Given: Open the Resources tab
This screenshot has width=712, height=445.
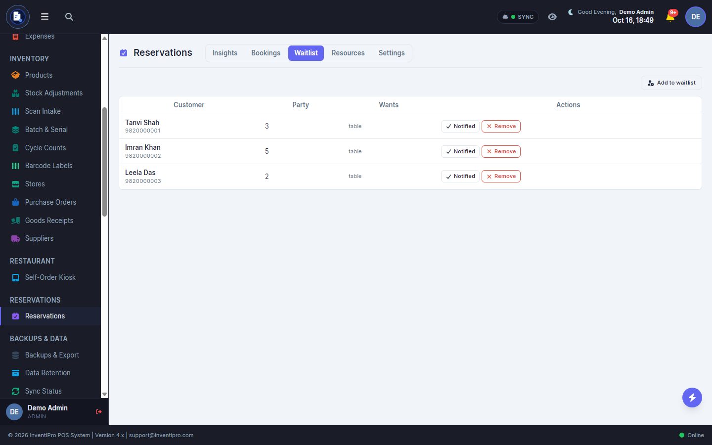Looking at the screenshot, I should [348, 53].
